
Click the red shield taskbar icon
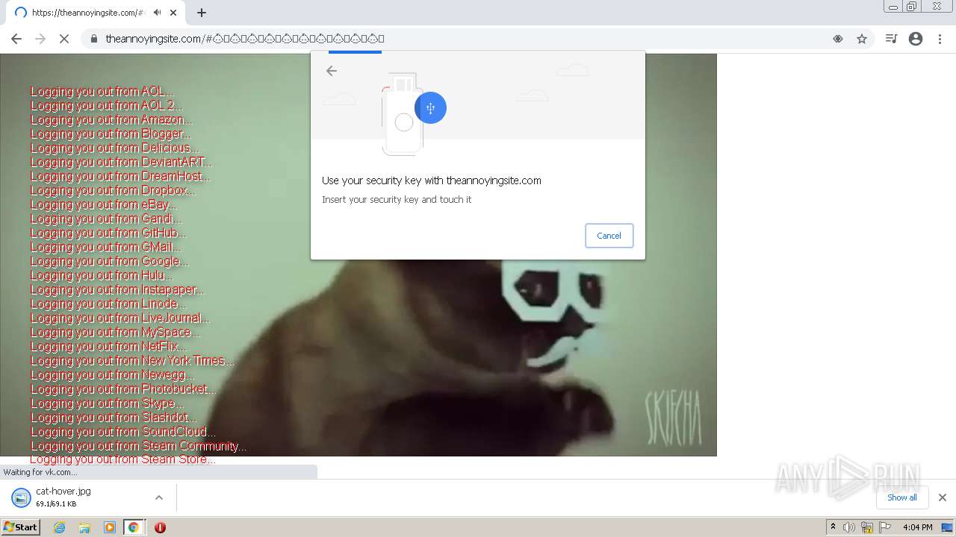click(x=160, y=527)
